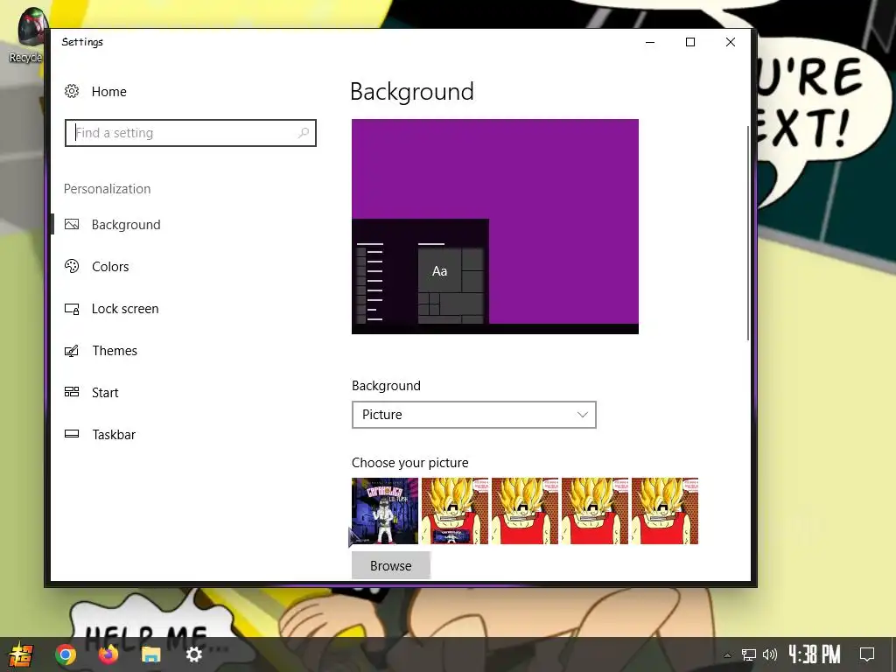Select the Colors palette icon in sidebar
The height and width of the screenshot is (672, 896).
tap(72, 266)
